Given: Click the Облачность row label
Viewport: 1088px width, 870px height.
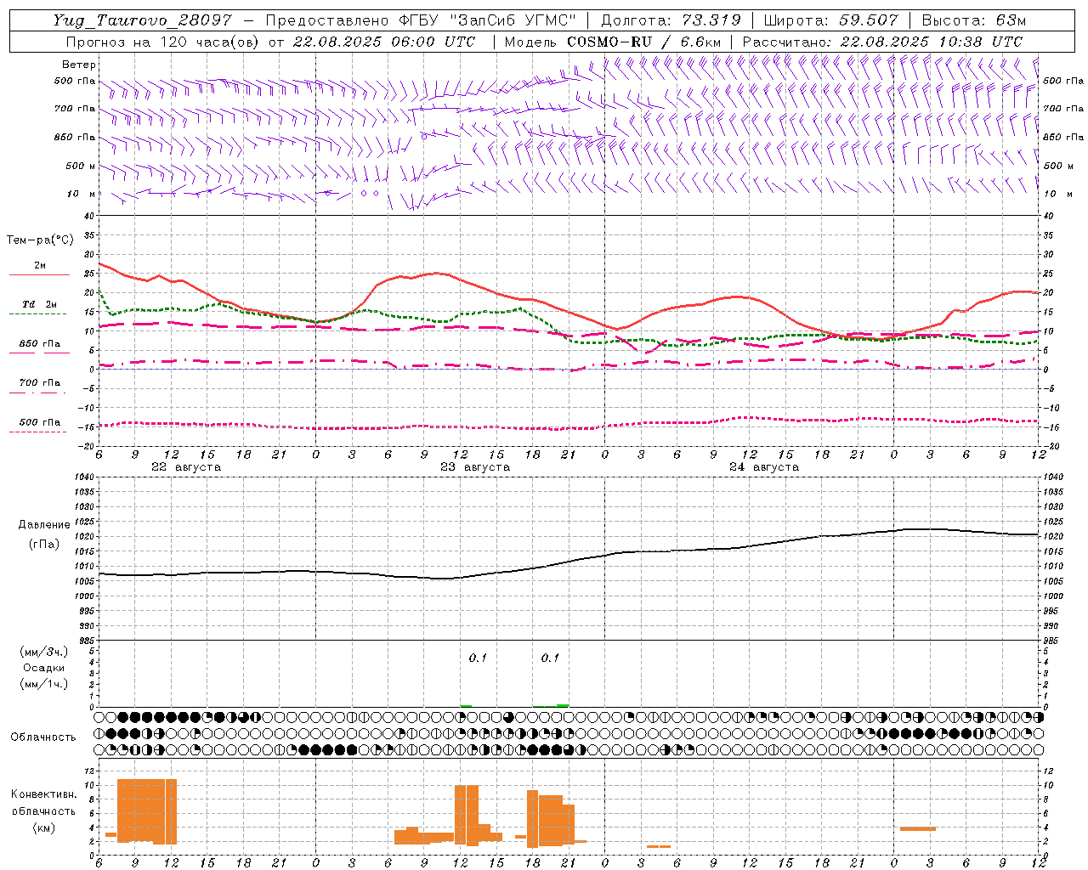Looking at the screenshot, I should click(43, 737).
